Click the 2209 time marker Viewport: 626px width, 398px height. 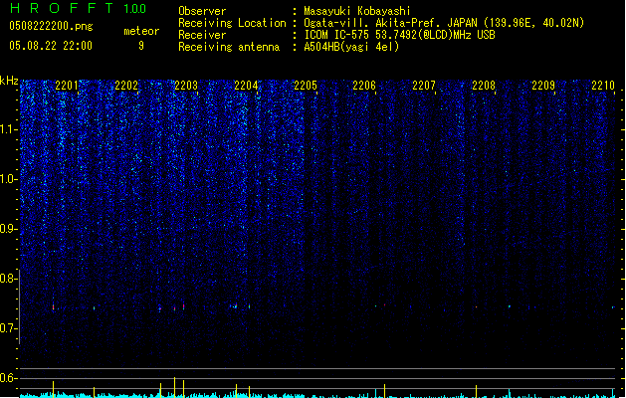coord(543,86)
